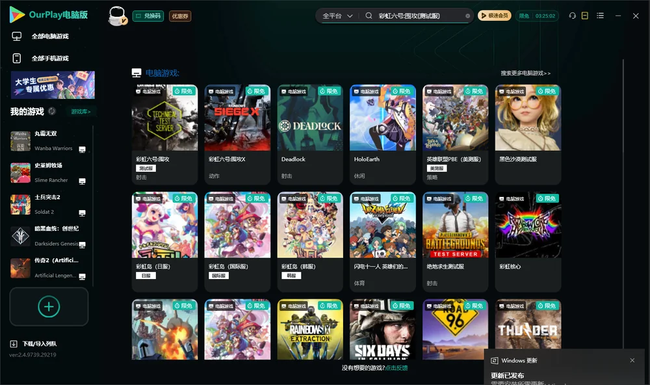Open the 彩虹核心 game card
The width and height of the screenshot is (650, 385).
point(528,242)
